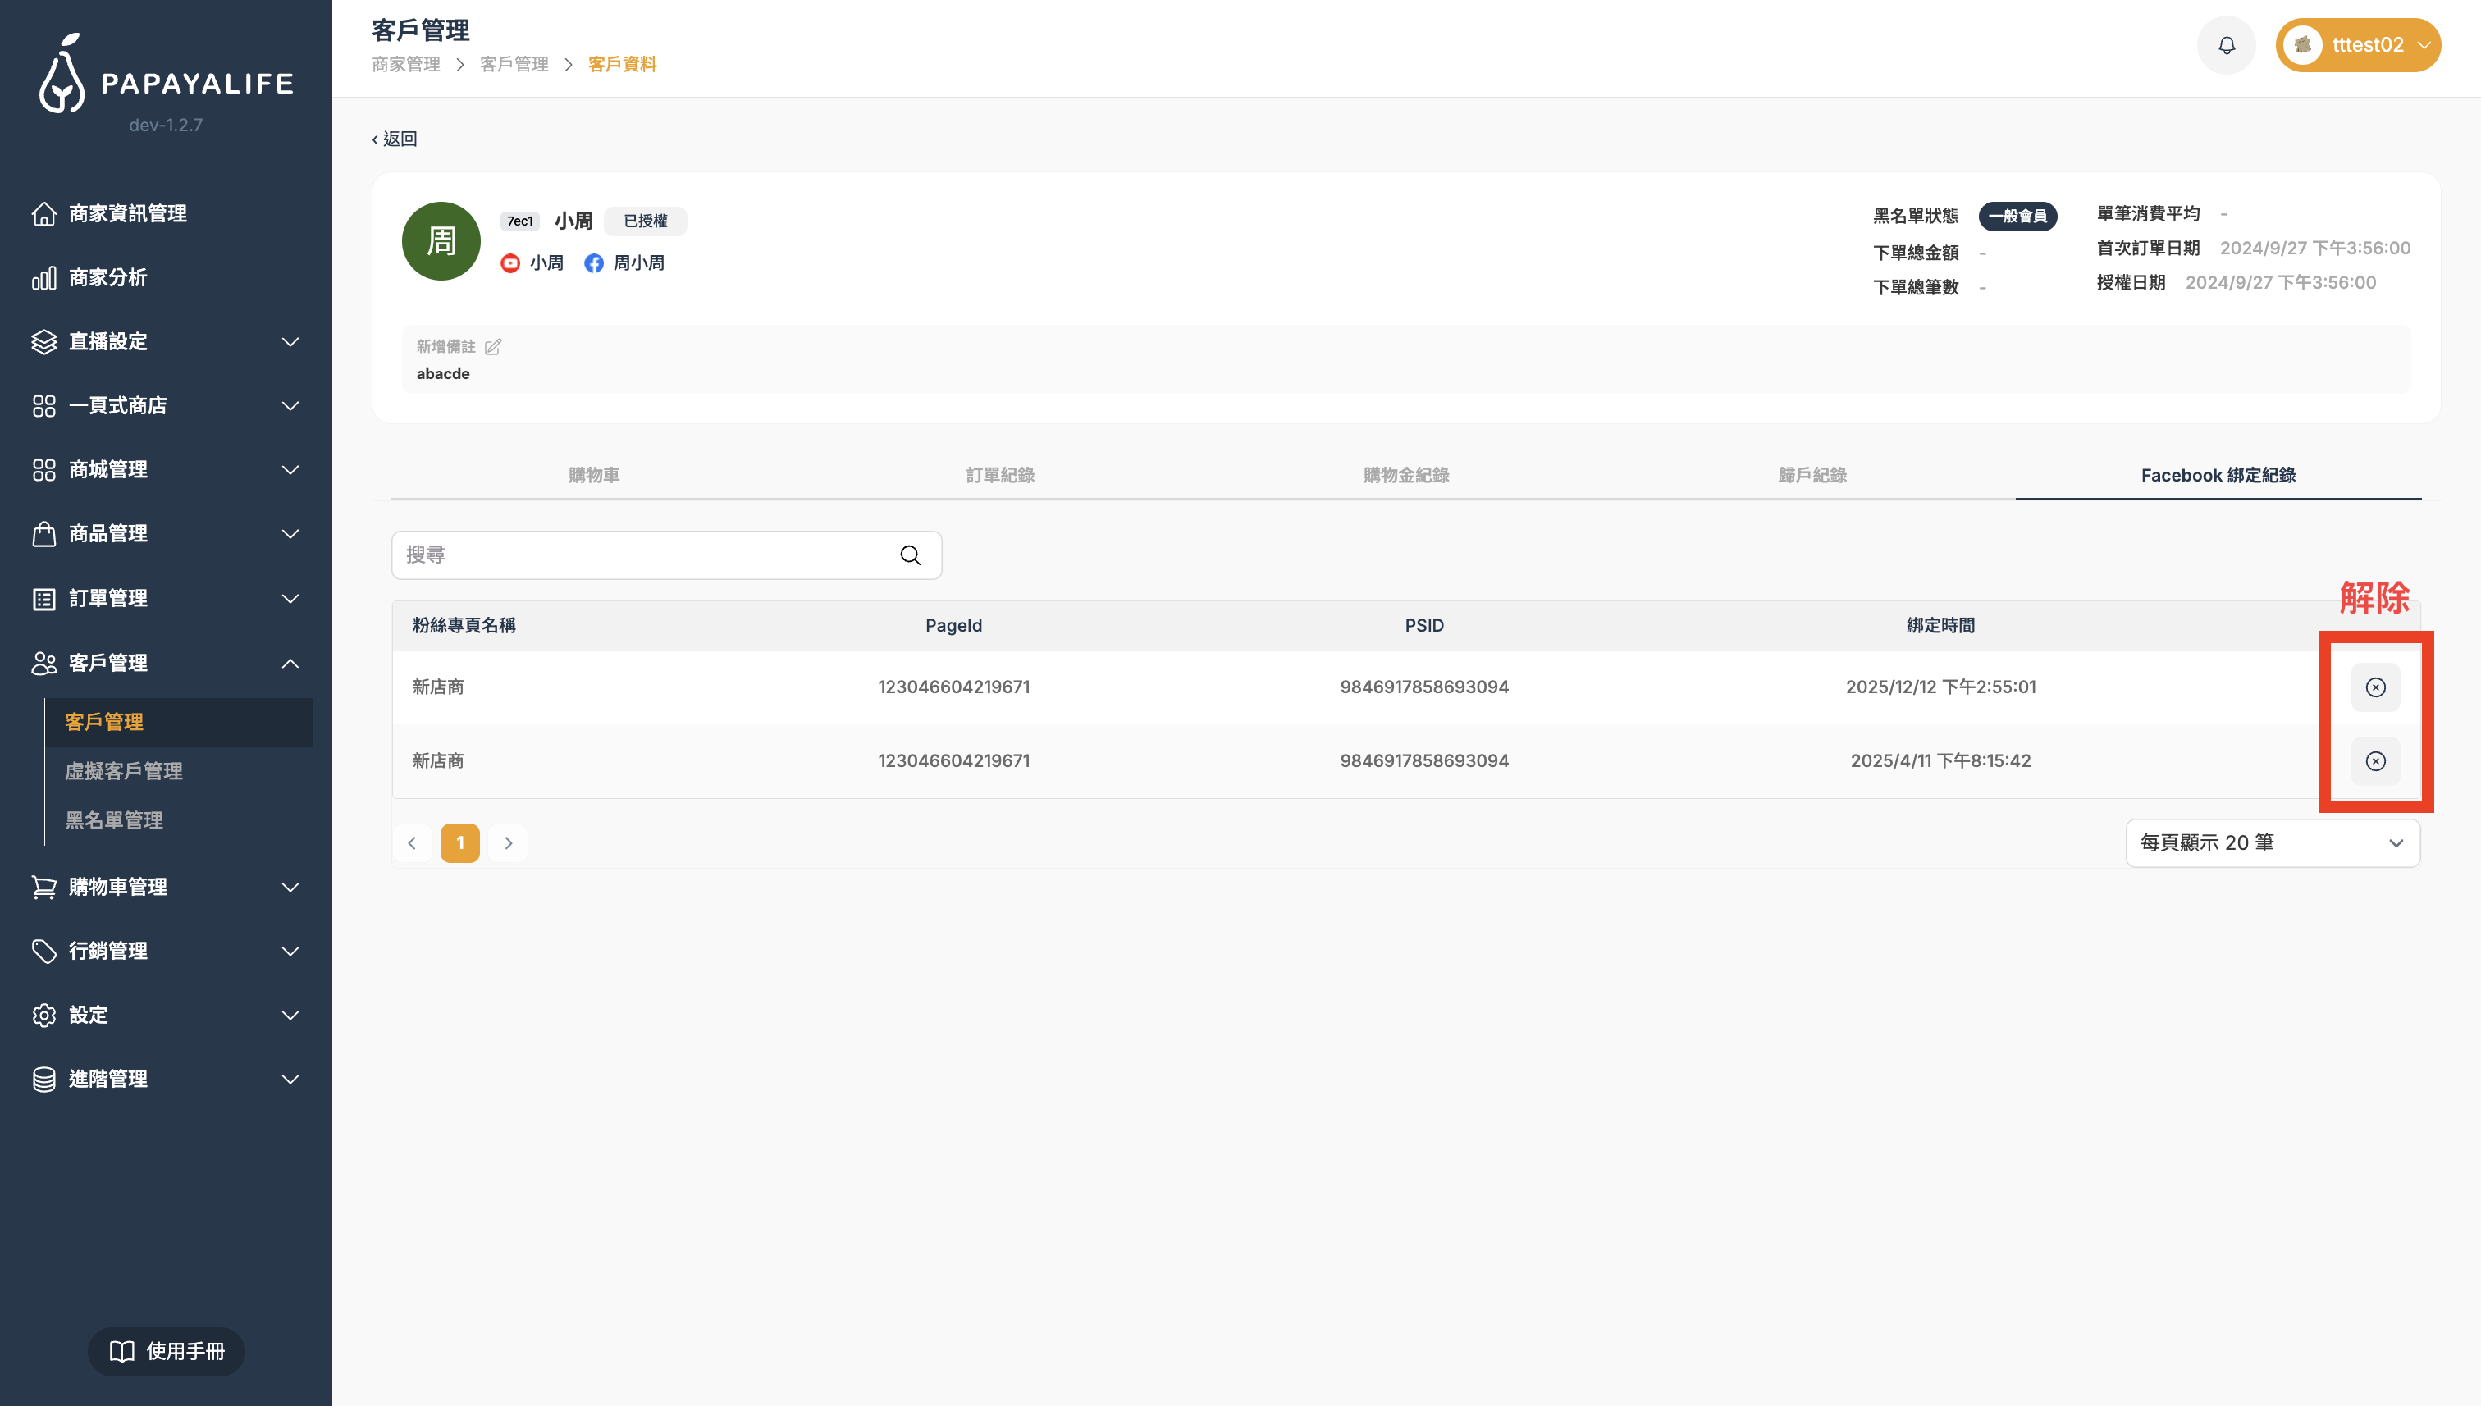The image size is (2481, 1406).
Task: Click the PAPAYALIFE logo
Action: click(x=166, y=77)
